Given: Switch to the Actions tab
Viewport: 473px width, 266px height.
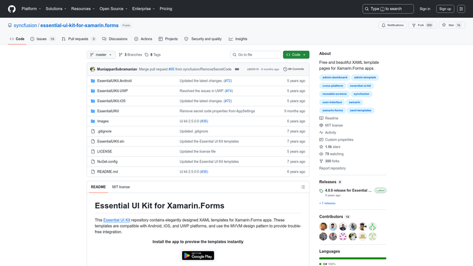Looking at the screenshot, I should click(x=143, y=39).
